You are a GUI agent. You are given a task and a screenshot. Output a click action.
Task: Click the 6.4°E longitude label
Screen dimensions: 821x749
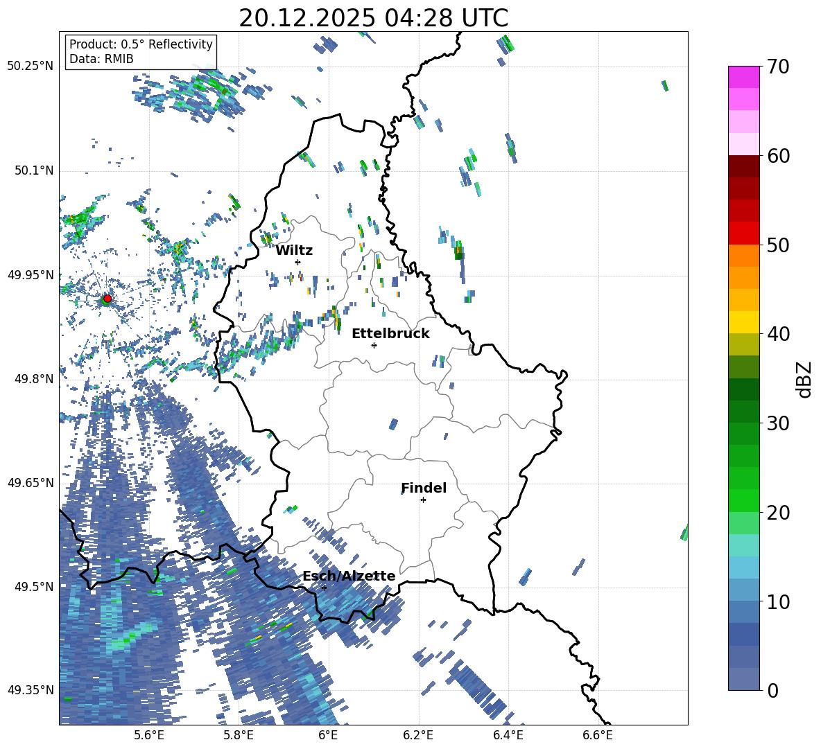click(508, 735)
